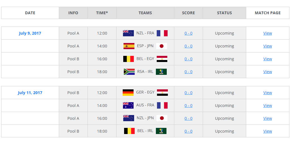This screenshot has height=141, width=290.
Task: Select the July 9, 2017 date heading
Action: click(x=30, y=33)
